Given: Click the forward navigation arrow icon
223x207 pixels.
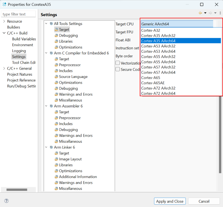Looking at the screenshot, I should point(210,13).
